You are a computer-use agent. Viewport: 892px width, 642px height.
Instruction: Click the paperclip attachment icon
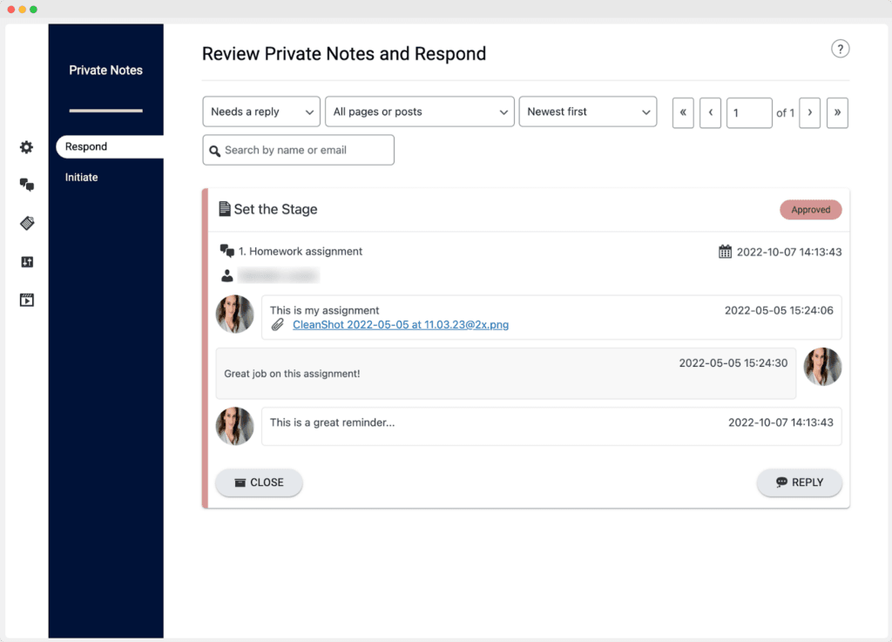pos(278,324)
